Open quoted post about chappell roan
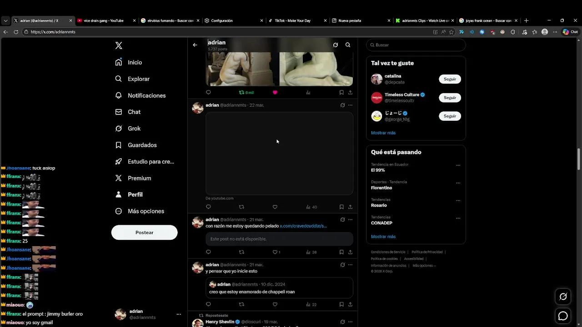582x327 pixels. click(x=279, y=288)
